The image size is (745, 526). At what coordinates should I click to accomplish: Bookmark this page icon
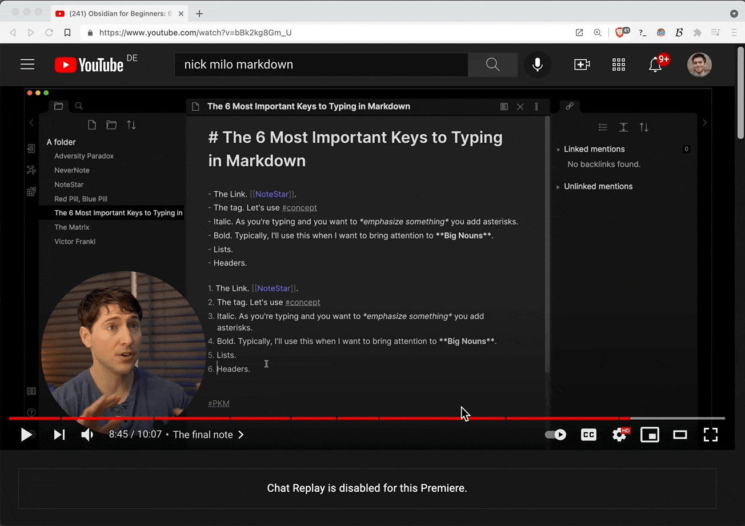tap(67, 33)
